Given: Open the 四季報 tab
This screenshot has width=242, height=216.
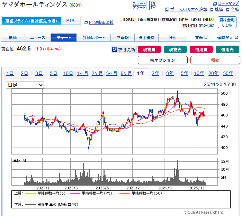Looking at the screenshot, I should click(123, 37).
